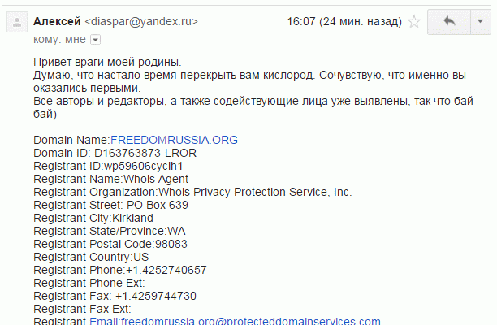The height and width of the screenshot is (325, 497).
Task: Click the address diaspar@yandex.ru
Action: (x=141, y=22)
